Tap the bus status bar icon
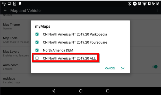Viewport: 161px width, 95px height. (139, 4)
